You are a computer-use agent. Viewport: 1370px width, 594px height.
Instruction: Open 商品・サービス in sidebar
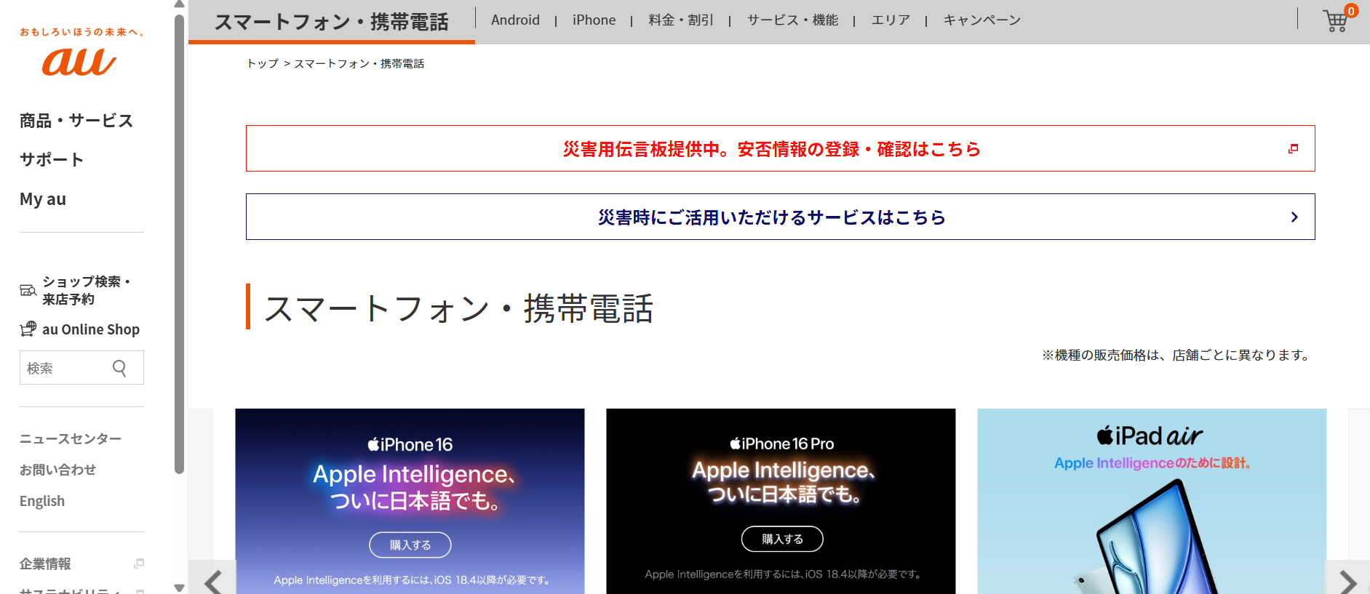click(x=76, y=121)
